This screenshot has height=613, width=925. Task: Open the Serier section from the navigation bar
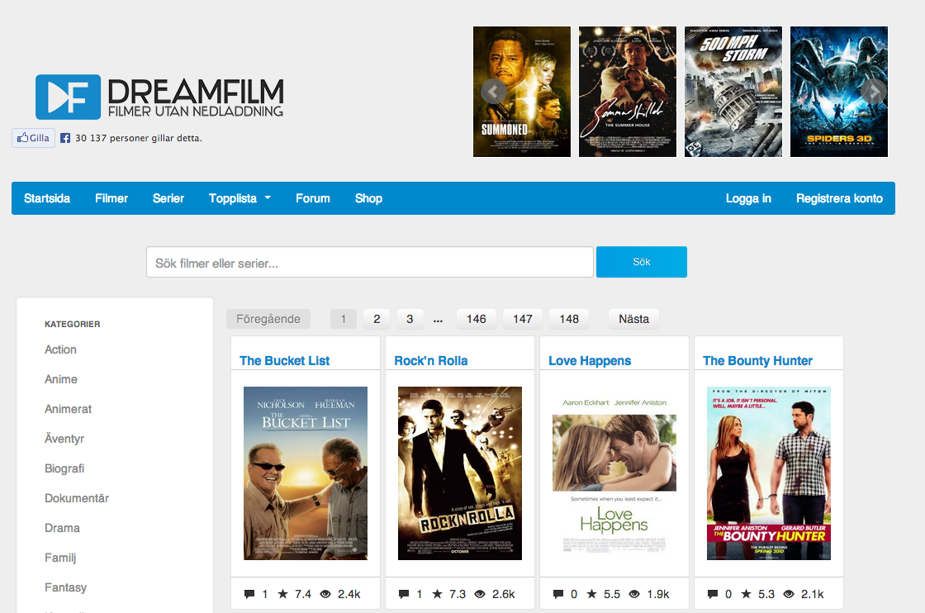click(x=168, y=198)
